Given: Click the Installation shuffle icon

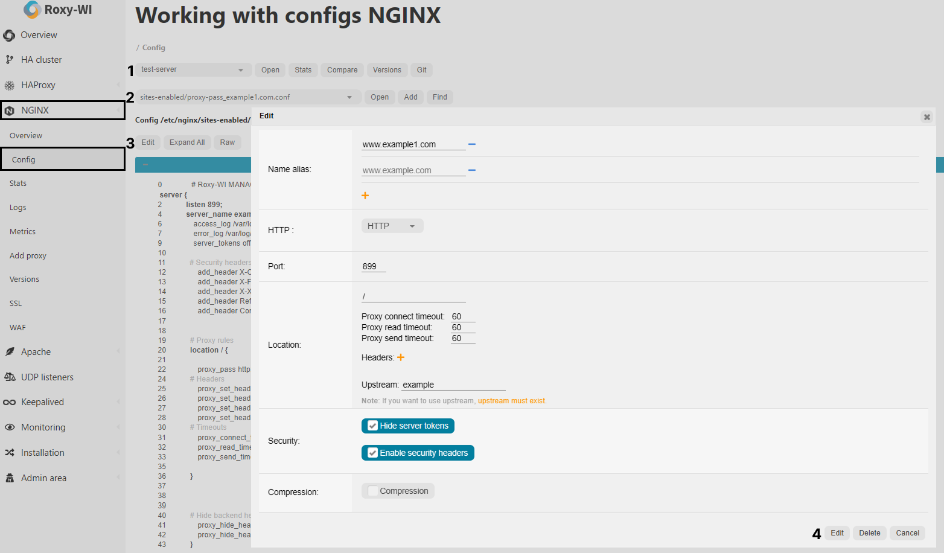Looking at the screenshot, I should tap(9, 453).
